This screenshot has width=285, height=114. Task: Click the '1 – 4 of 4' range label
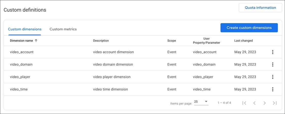tap(224, 103)
